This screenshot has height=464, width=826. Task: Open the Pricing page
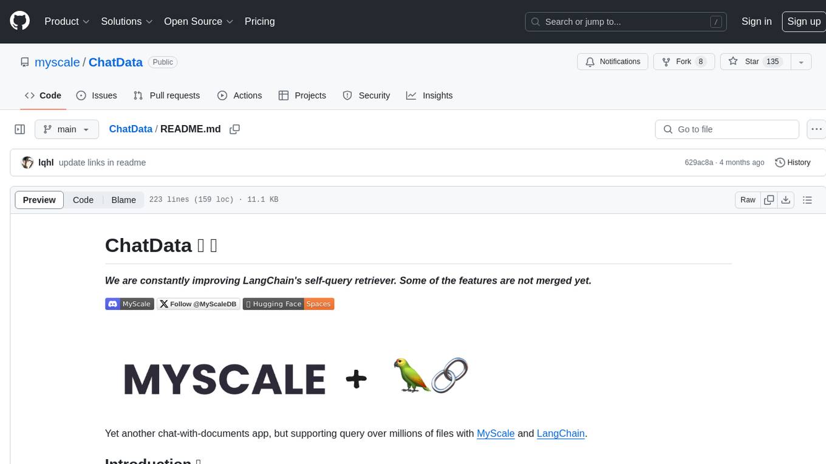pos(259,21)
